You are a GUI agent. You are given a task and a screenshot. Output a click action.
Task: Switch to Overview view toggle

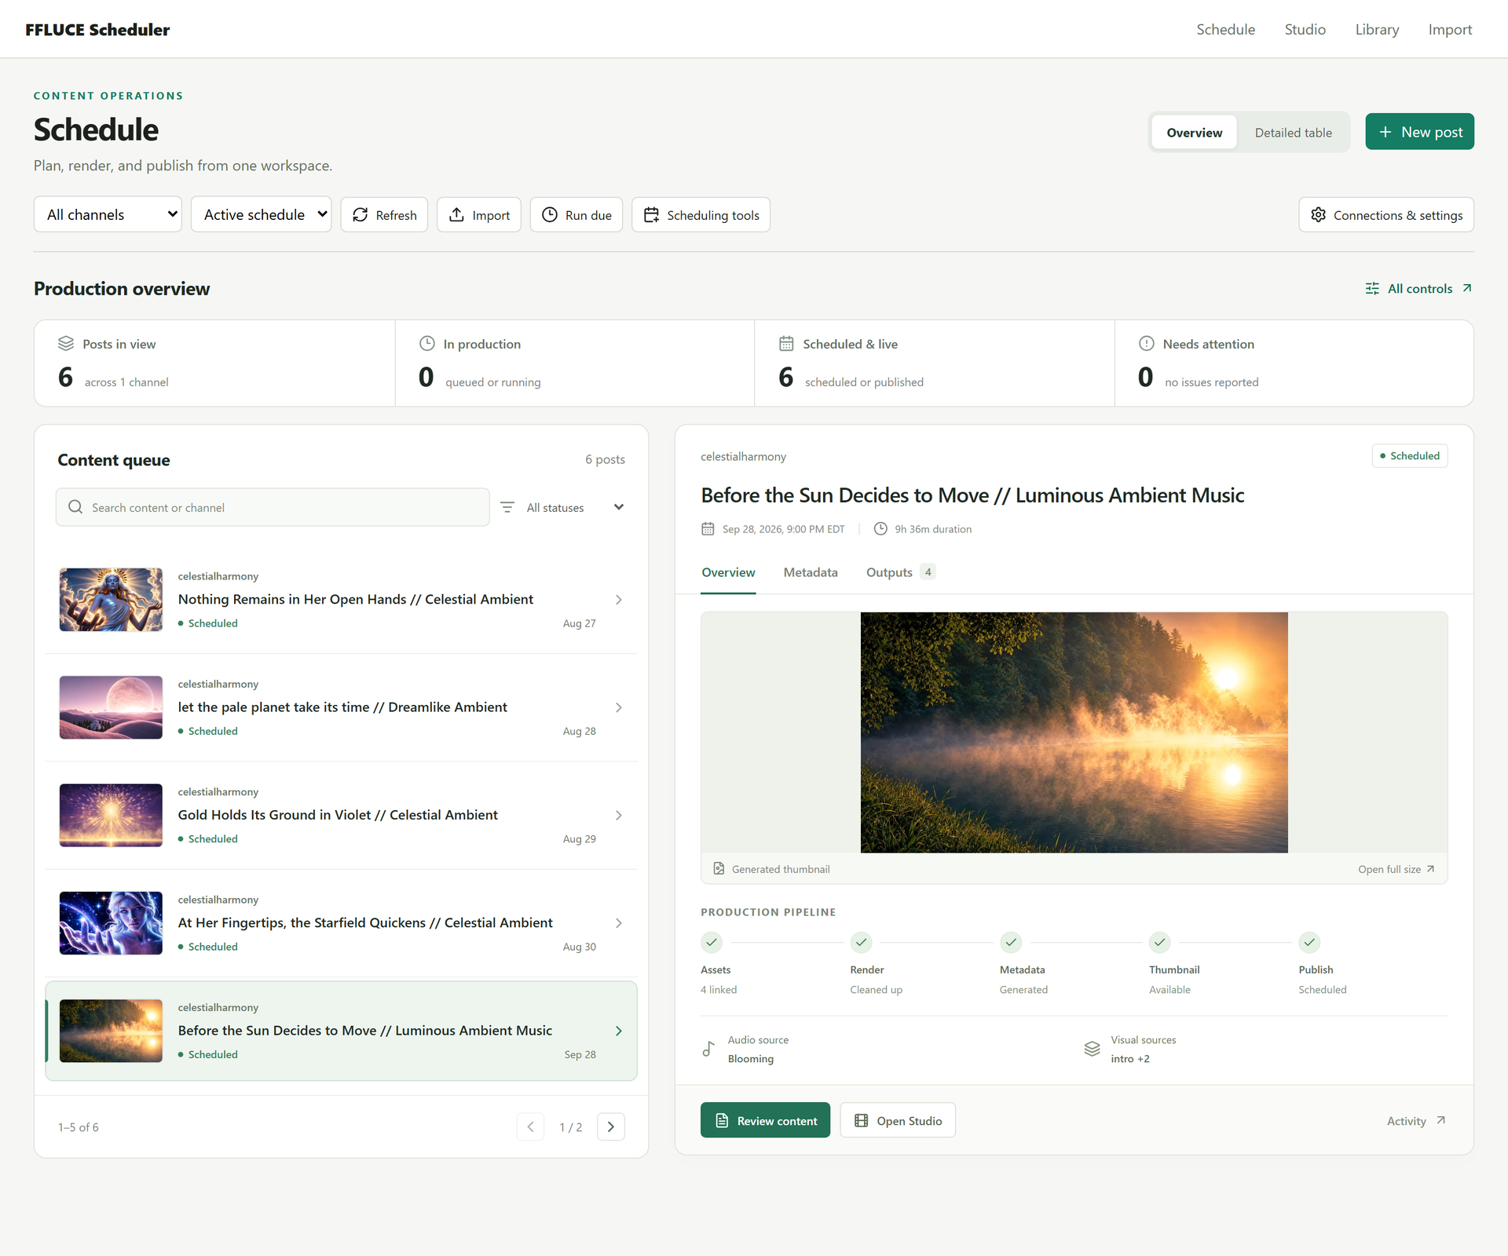click(x=1194, y=132)
